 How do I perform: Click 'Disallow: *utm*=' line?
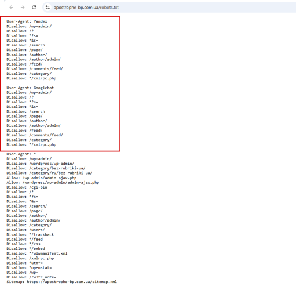24,263
